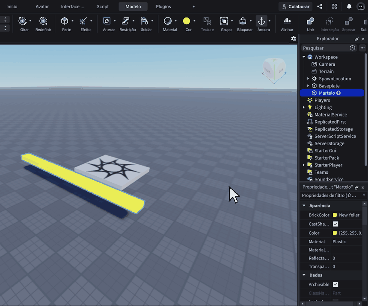Switch to the Início tab
Screen dimensions: 368x306
(12, 6)
